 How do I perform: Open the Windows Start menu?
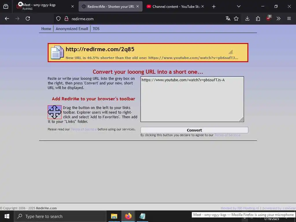coord(7,216)
